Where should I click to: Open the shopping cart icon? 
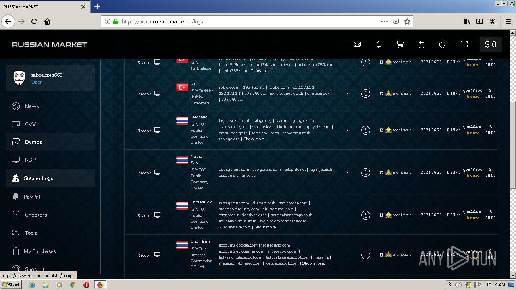[x=400, y=44]
